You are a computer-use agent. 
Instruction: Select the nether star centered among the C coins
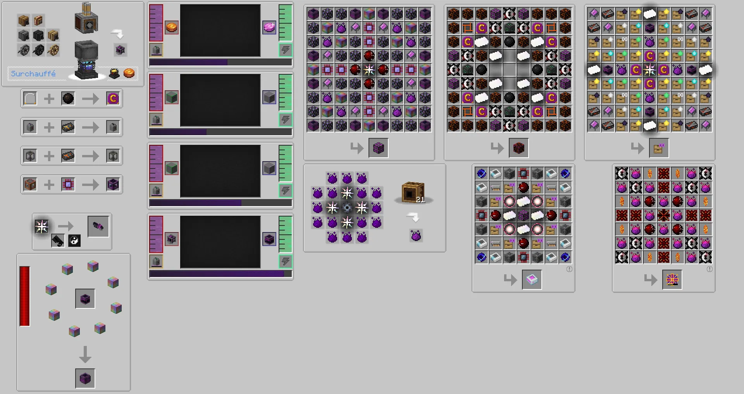[649, 70]
